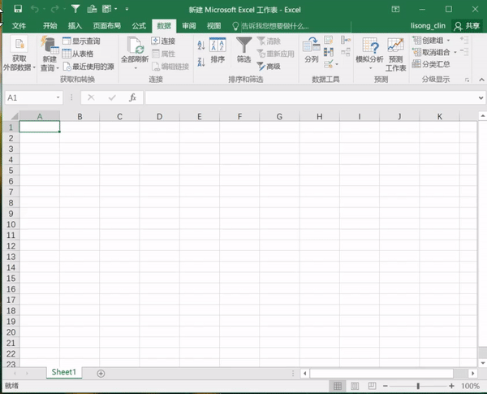The width and height of the screenshot is (487, 394).
Task: Click the Consolidate icon
Action: (346, 40)
